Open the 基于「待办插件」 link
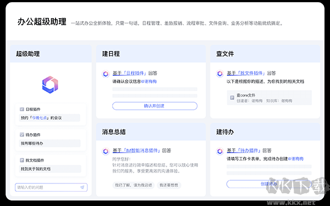This screenshot has height=206, width=330. [244, 151]
